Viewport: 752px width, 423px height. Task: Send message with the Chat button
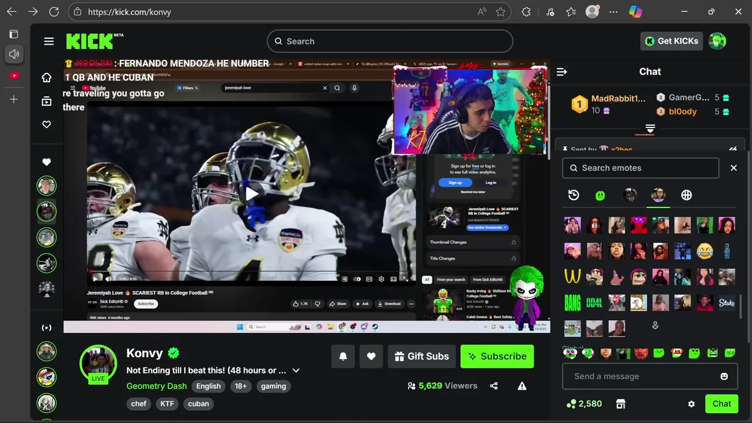click(721, 404)
